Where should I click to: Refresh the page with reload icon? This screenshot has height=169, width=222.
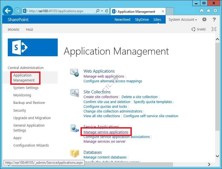tap(107, 11)
